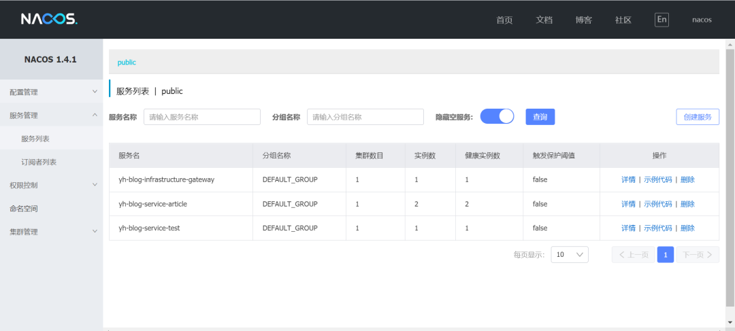Open the page size dropdown
This screenshot has height=331, width=735.
tap(569, 255)
